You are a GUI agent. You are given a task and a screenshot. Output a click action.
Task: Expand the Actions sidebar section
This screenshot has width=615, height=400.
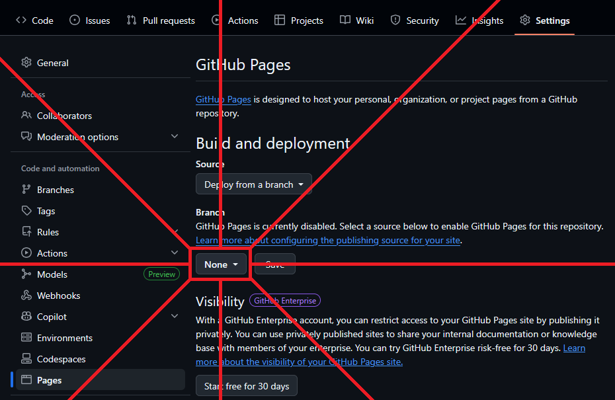175,253
